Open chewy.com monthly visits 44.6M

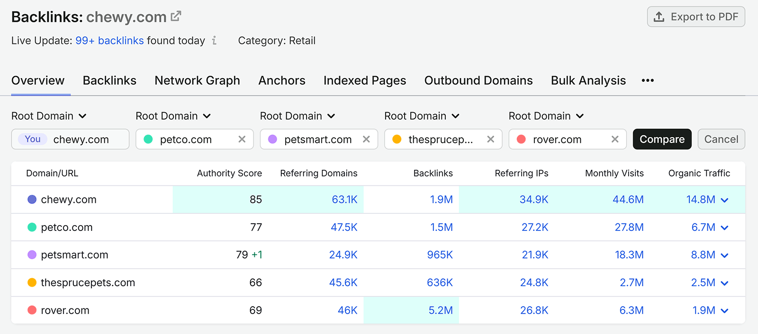pyautogui.click(x=628, y=200)
